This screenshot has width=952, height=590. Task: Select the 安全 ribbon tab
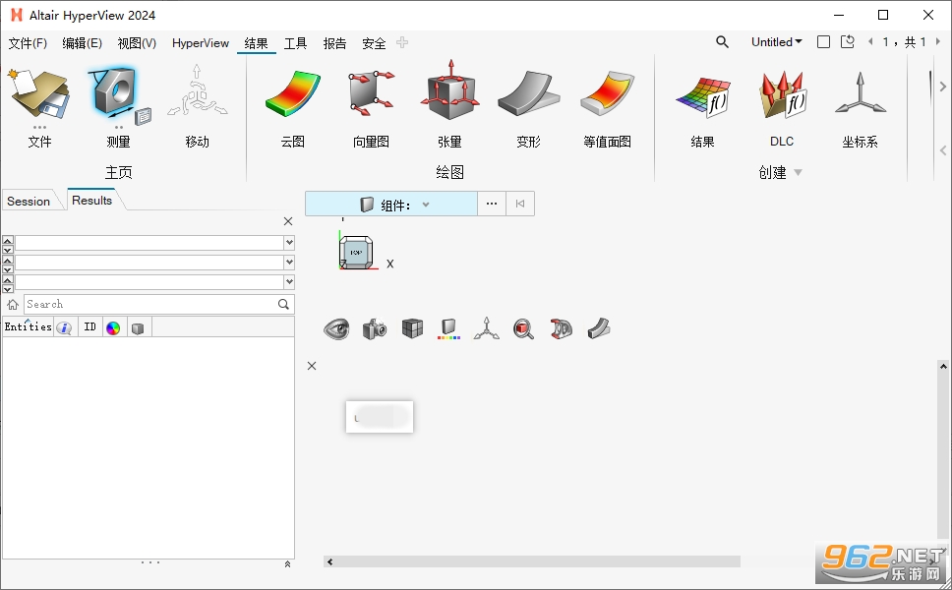pyautogui.click(x=374, y=43)
